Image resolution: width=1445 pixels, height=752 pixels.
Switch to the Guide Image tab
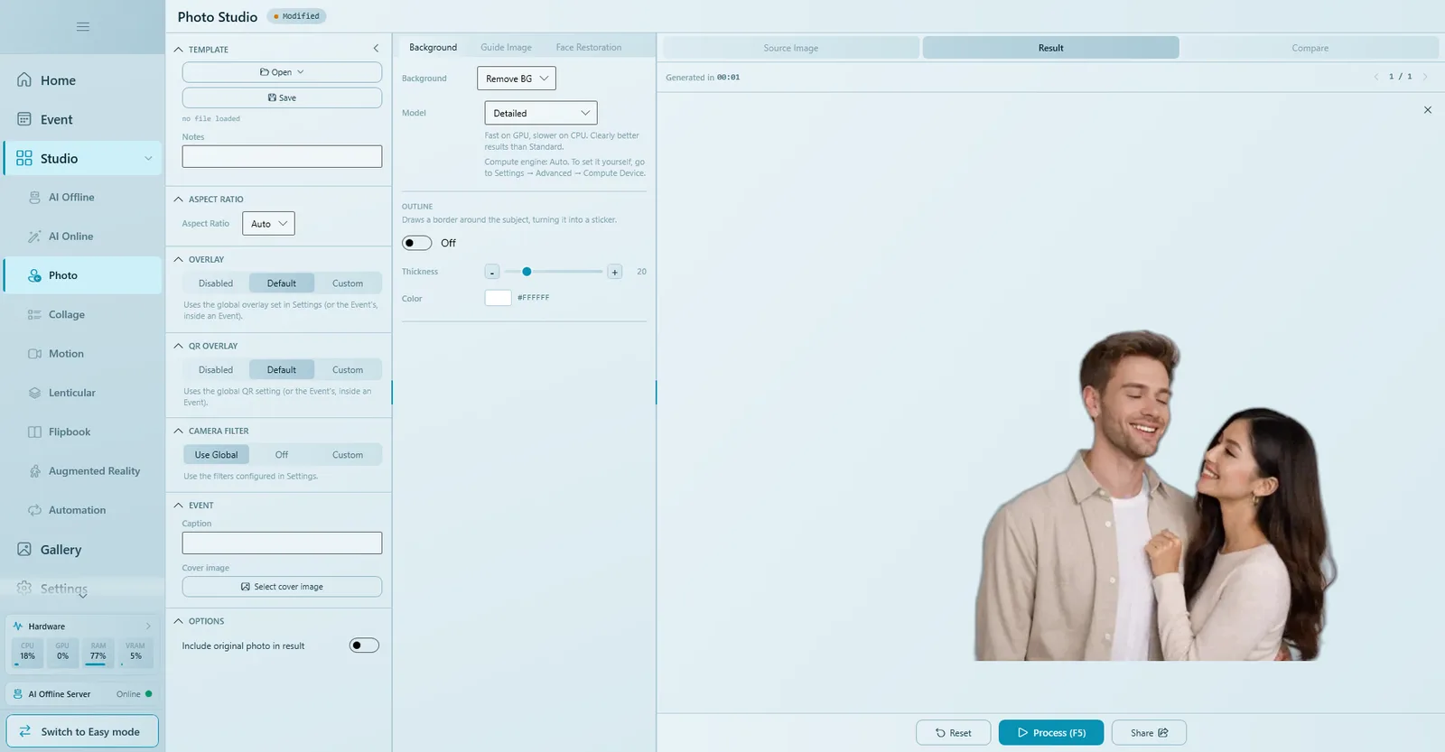pos(506,48)
